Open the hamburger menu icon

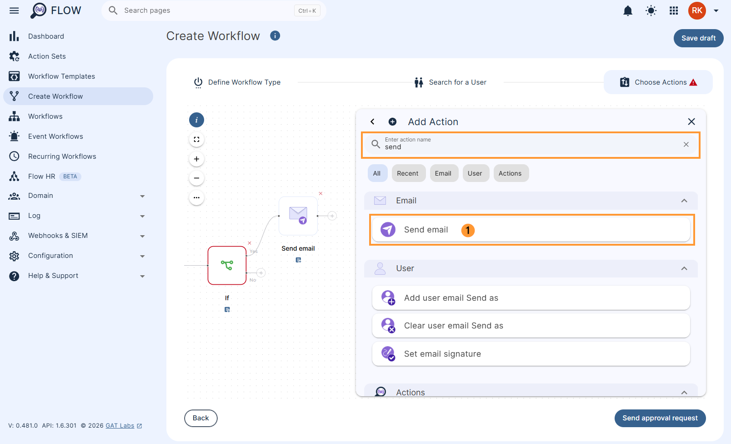click(14, 10)
